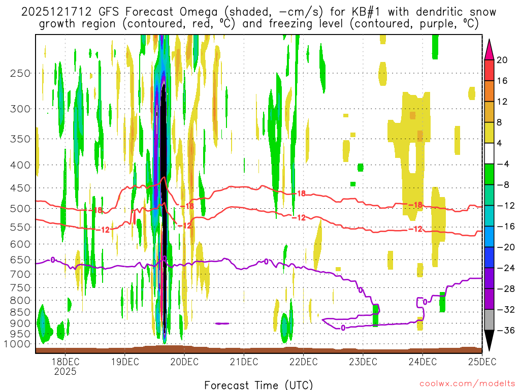Click the 750 pressure level label
Viewport: 520px width, 390px height.
(20, 288)
